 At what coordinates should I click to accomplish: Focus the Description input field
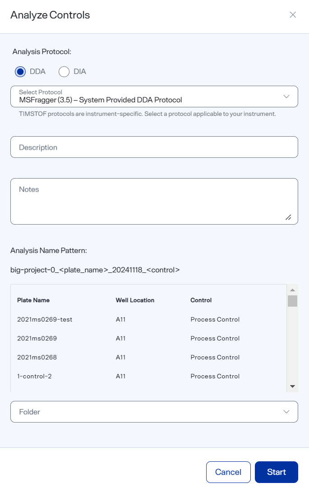pyautogui.click(x=154, y=147)
